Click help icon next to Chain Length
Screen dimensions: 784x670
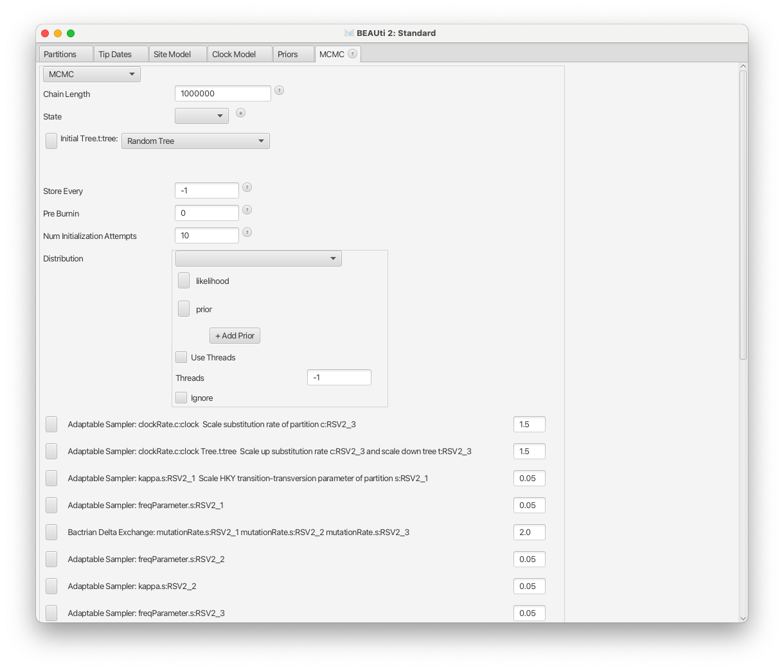pos(279,91)
